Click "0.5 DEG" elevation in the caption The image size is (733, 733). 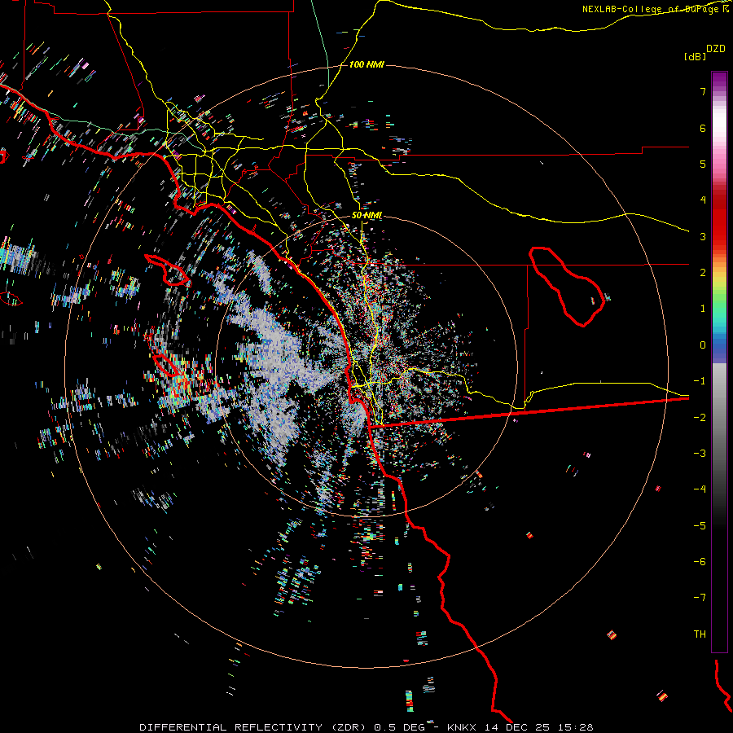coord(400,727)
